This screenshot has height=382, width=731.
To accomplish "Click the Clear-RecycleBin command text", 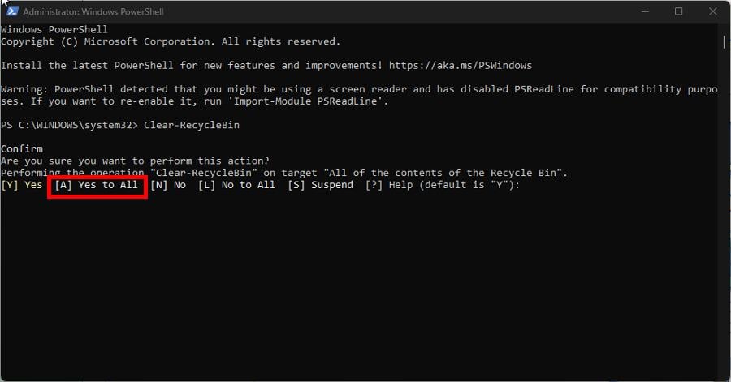I will (x=192, y=125).
